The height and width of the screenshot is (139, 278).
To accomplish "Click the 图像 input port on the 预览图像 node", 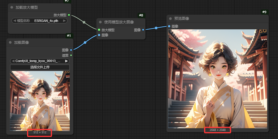I will coord(169,26).
